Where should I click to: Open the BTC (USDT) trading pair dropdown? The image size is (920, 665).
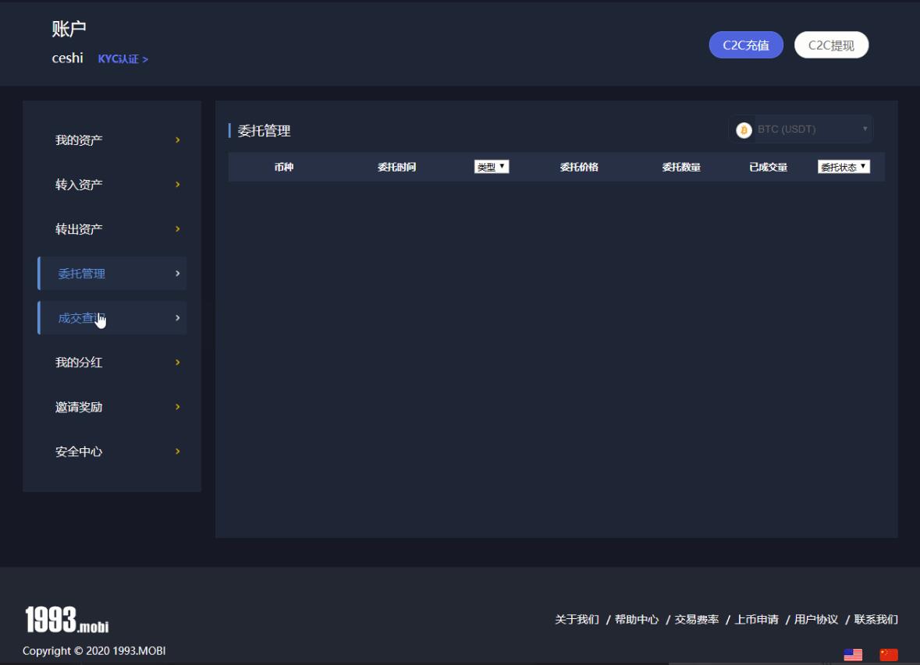[802, 129]
